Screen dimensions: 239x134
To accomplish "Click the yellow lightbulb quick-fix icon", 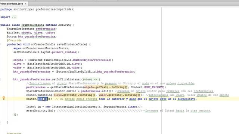I will coord(4,98).
